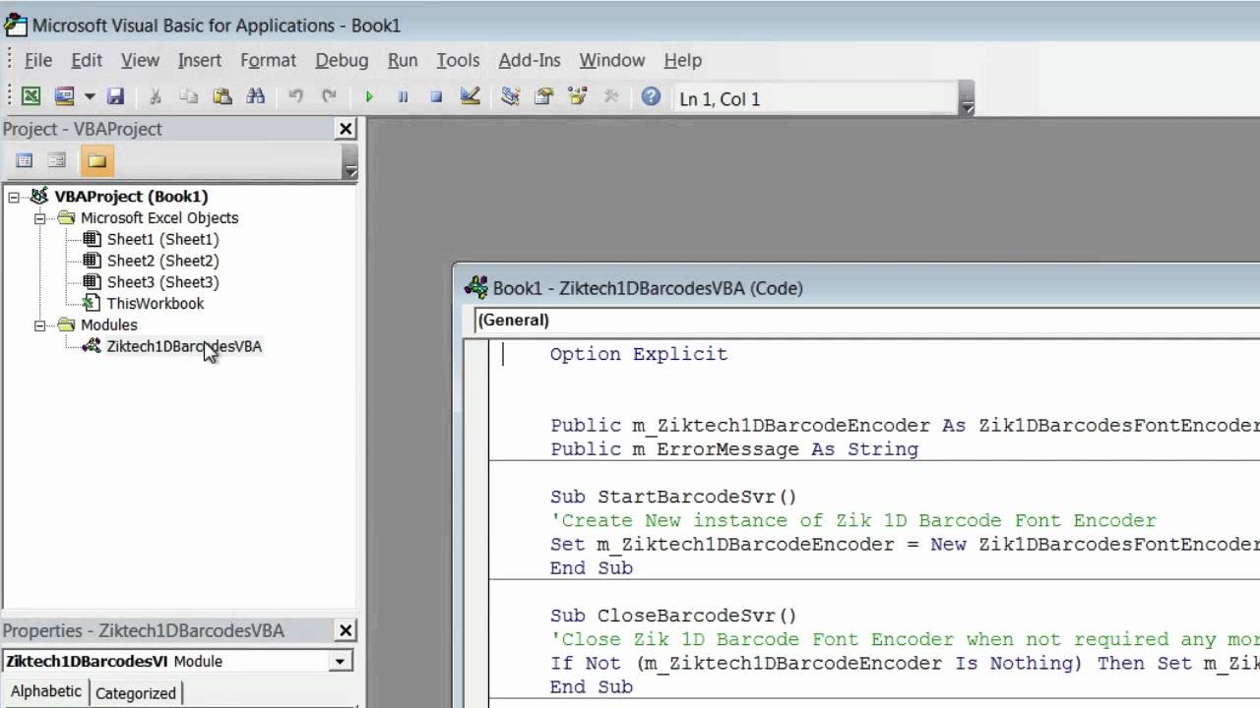
Task: Click the Toolbox toolbar icon
Action: coord(610,96)
